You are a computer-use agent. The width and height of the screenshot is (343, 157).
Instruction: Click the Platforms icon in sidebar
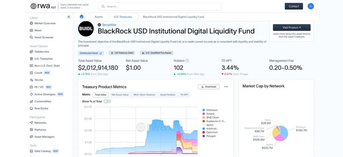click(31, 130)
